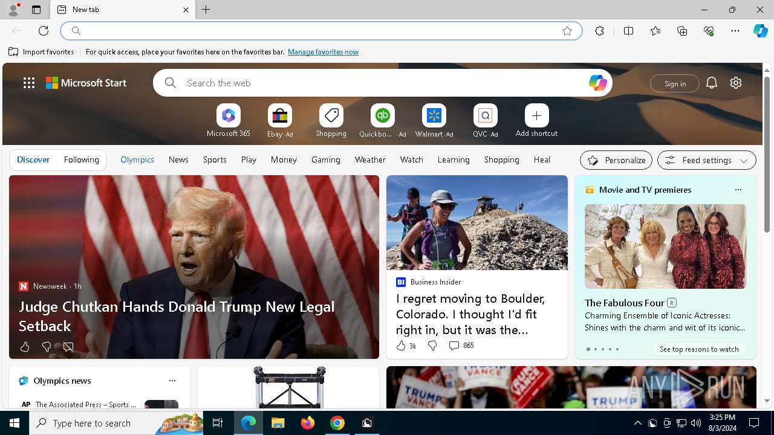Like the Trump Newsweek article
Screen dimensions: 774x435
[x=25, y=347]
